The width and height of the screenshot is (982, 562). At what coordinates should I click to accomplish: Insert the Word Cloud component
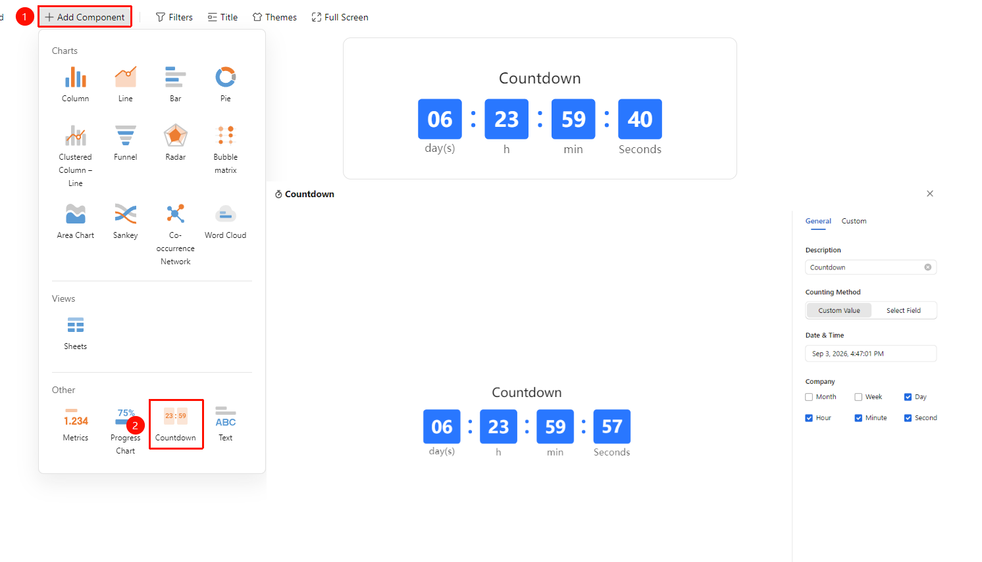pos(226,214)
